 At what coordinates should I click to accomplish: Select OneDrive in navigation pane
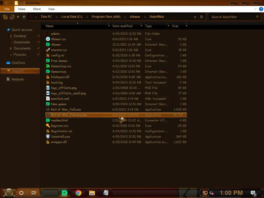[18, 63]
